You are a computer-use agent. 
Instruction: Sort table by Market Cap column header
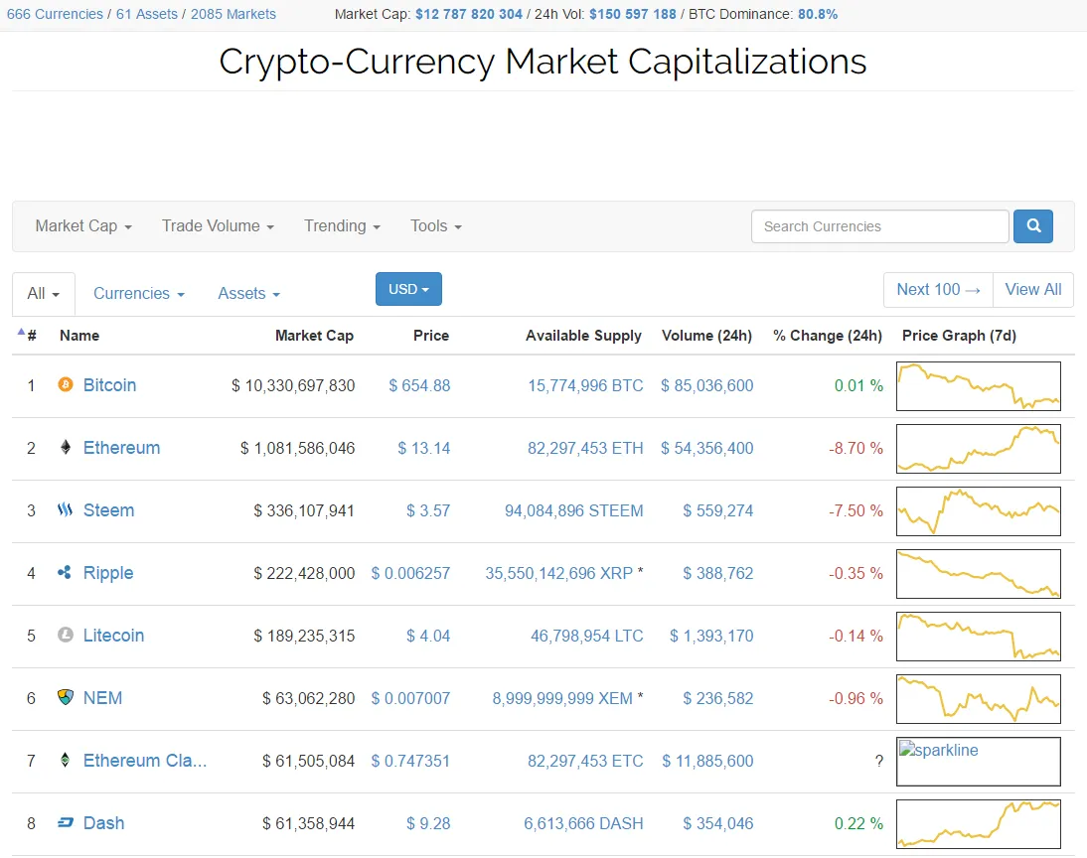[314, 336]
